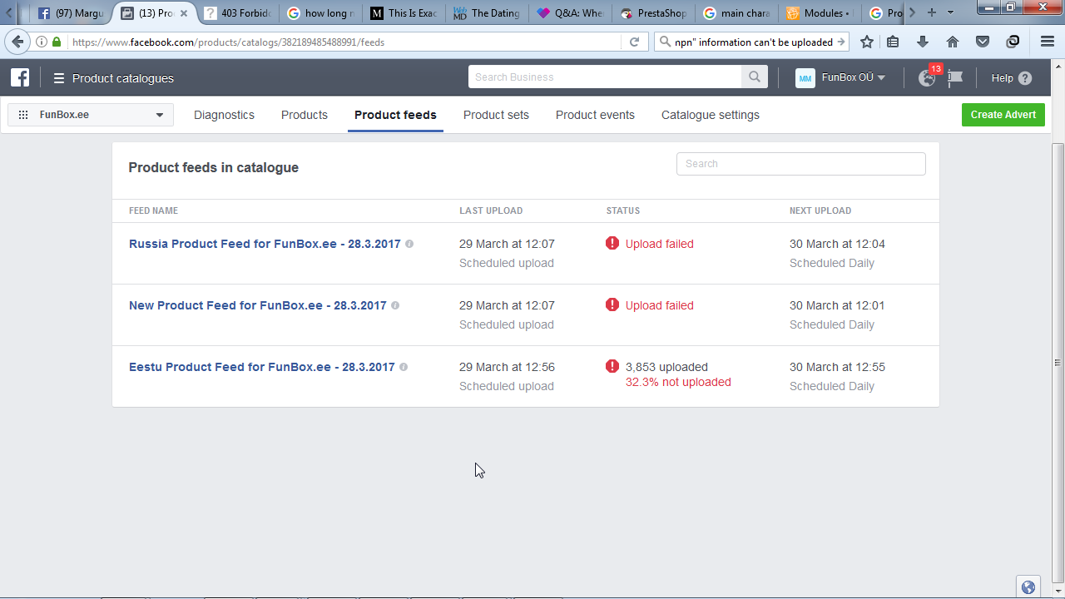Show the browser bookmarks list icon
Image resolution: width=1065 pixels, height=599 pixels.
[893, 42]
